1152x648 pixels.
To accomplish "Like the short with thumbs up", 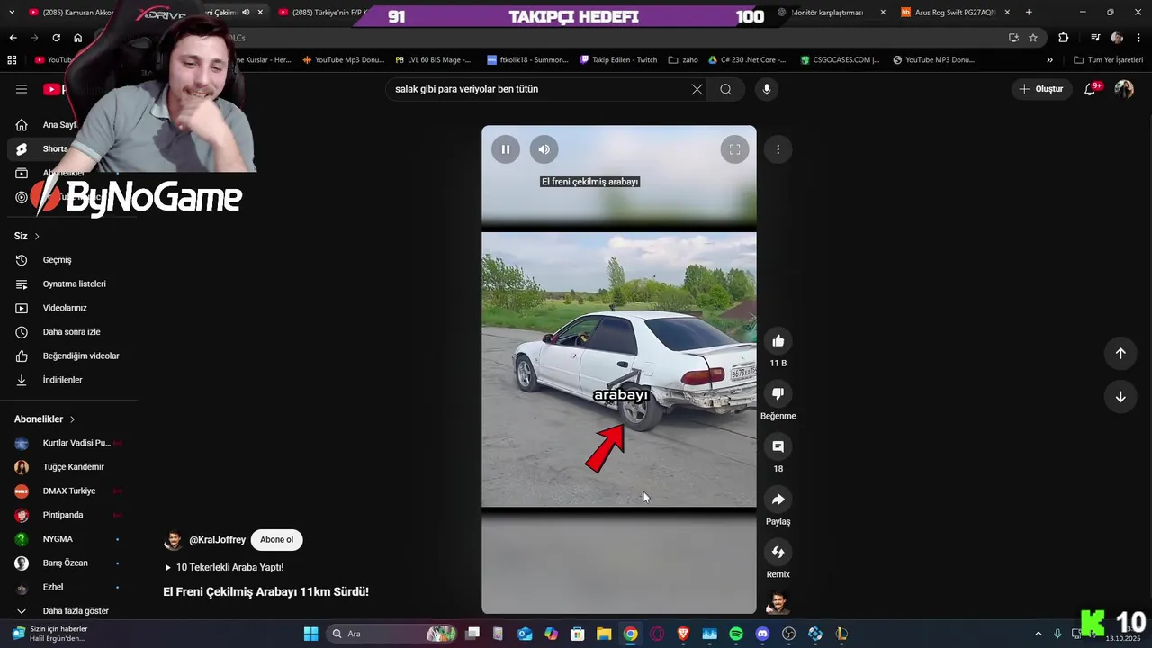I will coord(778,341).
